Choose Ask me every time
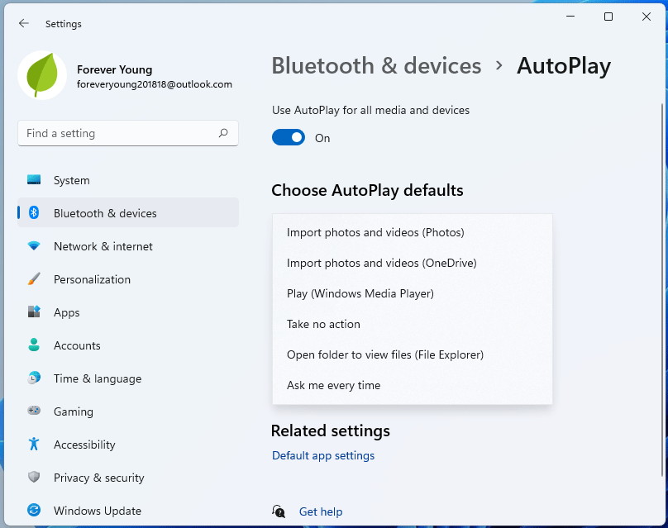The image size is (668, 528). (333, 386)
